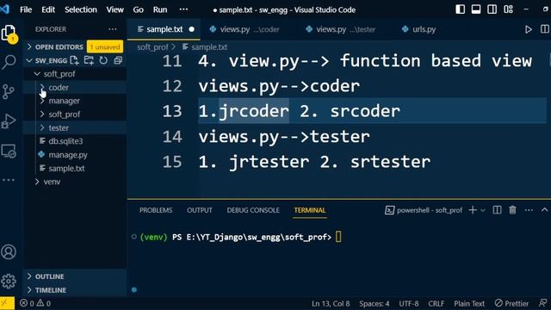Toggle the bottom panel layout icon
The height and width of the screenshot is (310, 551).
pos(476,9)
